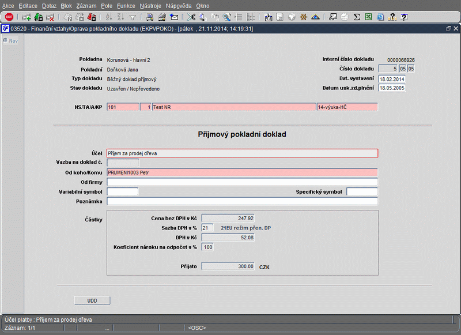Click the Koeficient nároku na odpočet field
This screenshot has height=335, width=461.
pyautogui.click(x=207, y=247)
